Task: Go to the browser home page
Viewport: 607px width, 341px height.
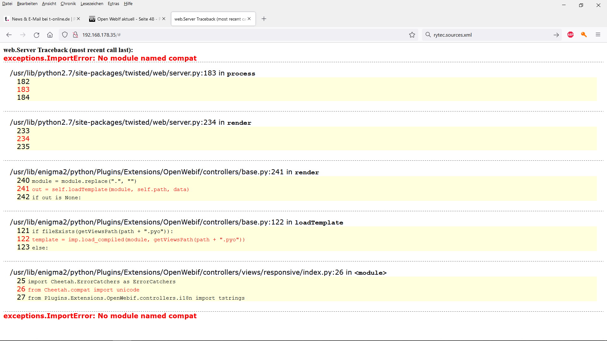Action: pyautogui.click(x=50, y=35)
